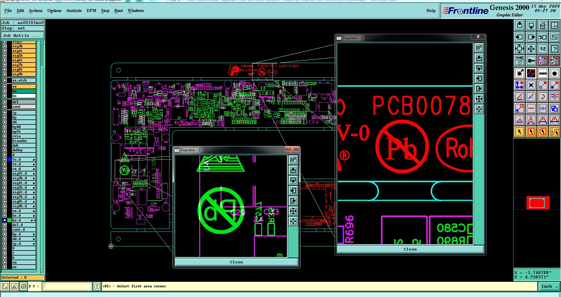Select the ss layer name
Image resolution: width=561 pixels, height=297 pixels.
click(24, 86)
